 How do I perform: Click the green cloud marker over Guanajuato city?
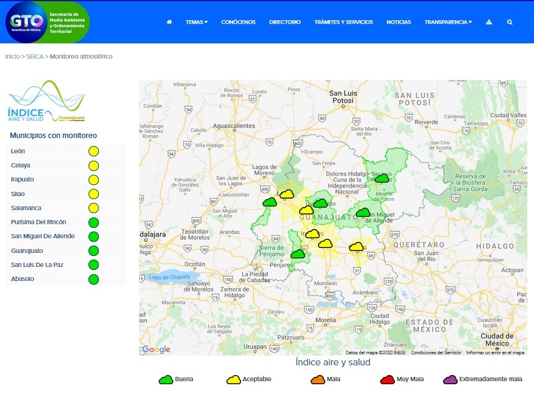click(x=320, y=203)
